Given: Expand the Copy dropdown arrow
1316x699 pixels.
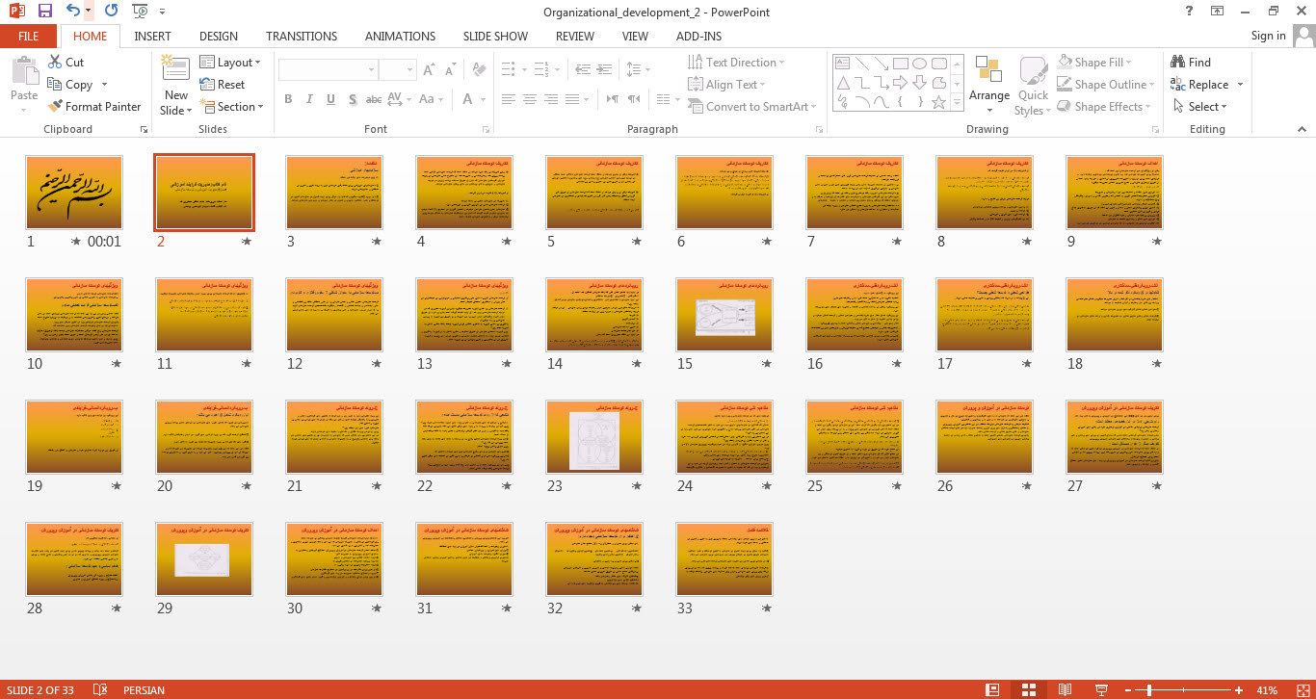Looking at the screenshot, I should 104,85.
